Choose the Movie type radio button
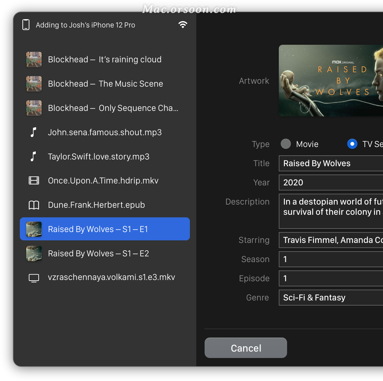This screenshot has width=383, height=381. tap(286, 144)
